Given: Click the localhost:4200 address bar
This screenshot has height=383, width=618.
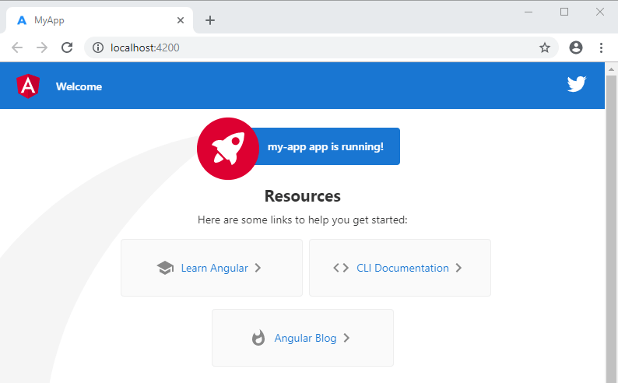Looking at the screenshot, I should tap(311, 47).
